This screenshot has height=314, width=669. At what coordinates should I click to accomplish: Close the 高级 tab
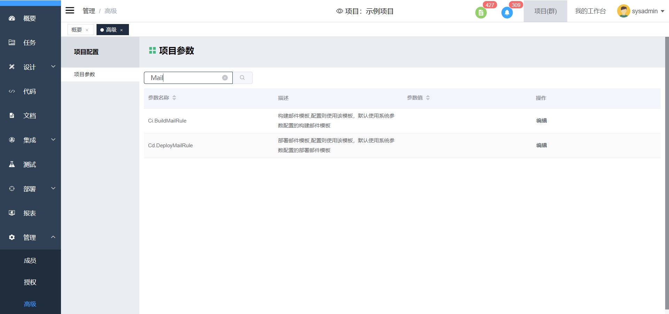pyautogui.click(x=122, y=30)
